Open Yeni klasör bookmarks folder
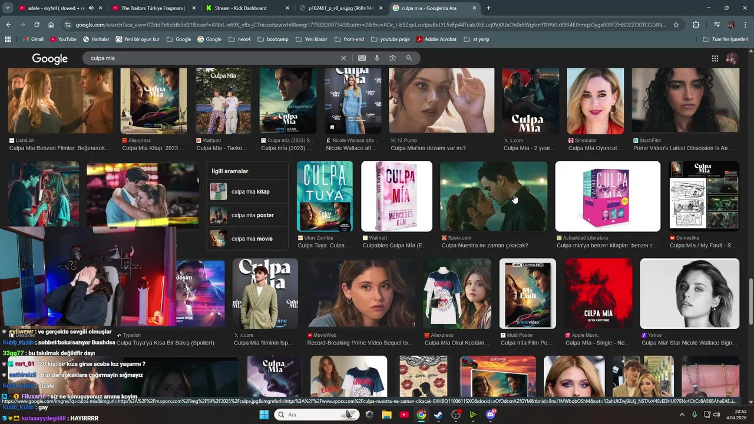 click(311, 39)
